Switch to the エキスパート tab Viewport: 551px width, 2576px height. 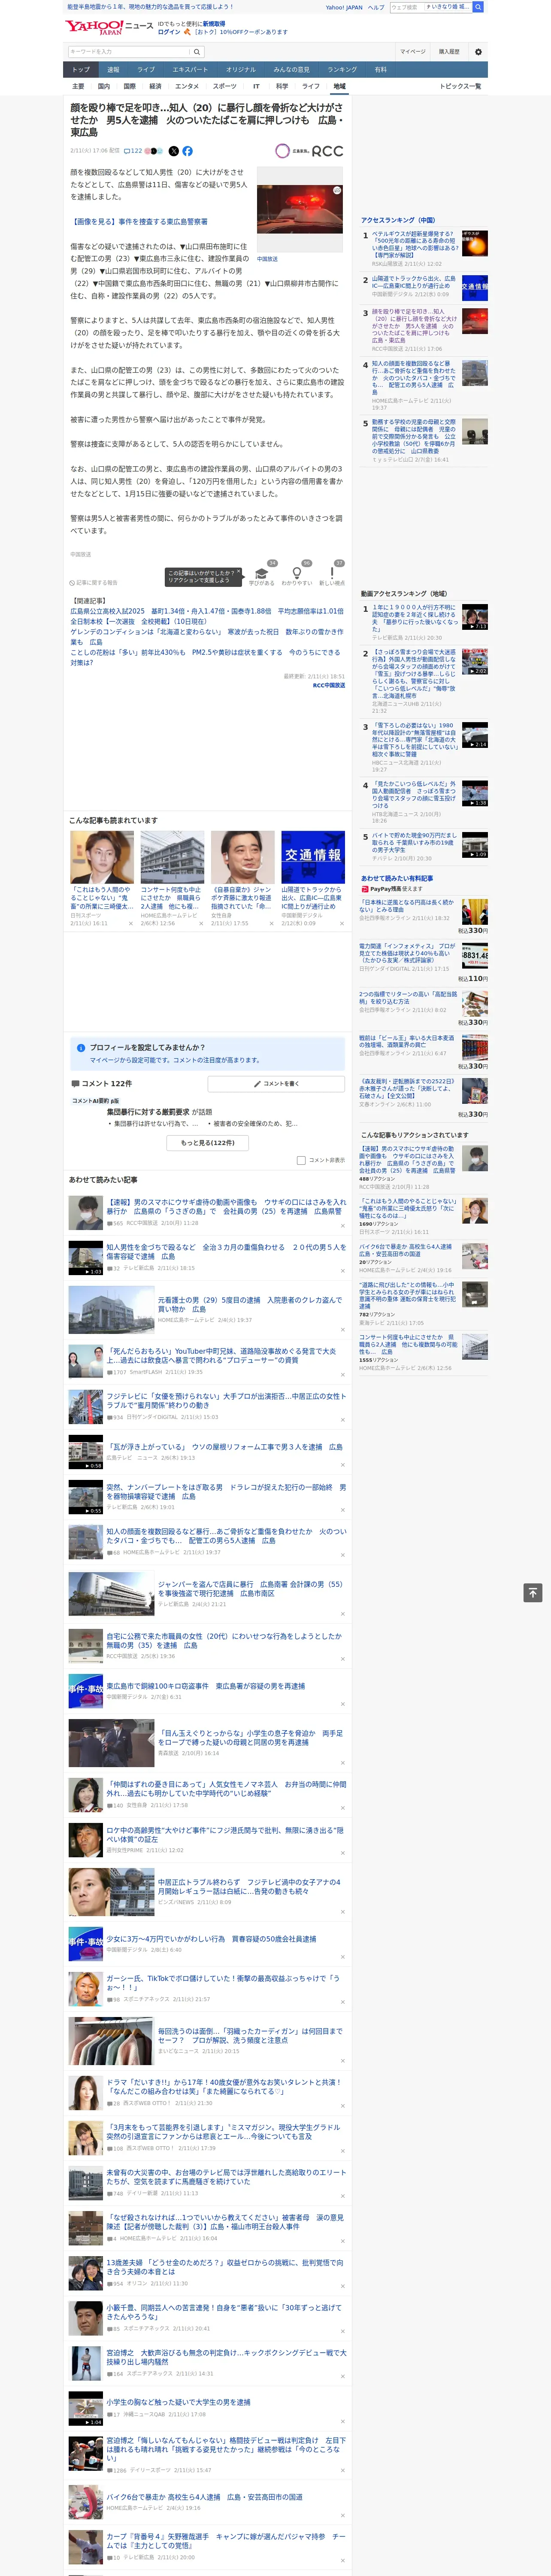coord(190,69)
